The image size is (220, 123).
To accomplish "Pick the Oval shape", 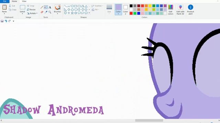I will tap(72, 6).
